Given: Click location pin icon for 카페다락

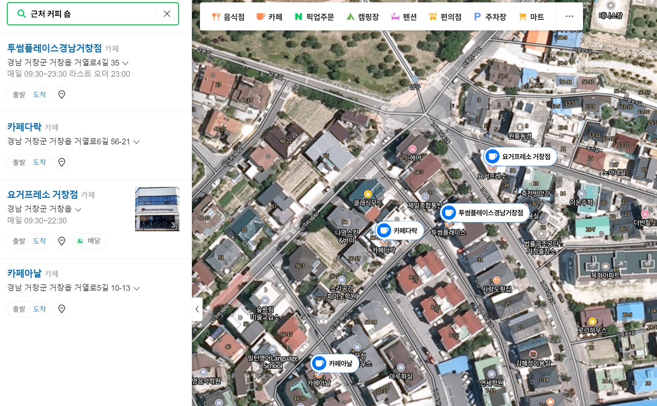Looking at the screenshot, I should click(62, 162).
